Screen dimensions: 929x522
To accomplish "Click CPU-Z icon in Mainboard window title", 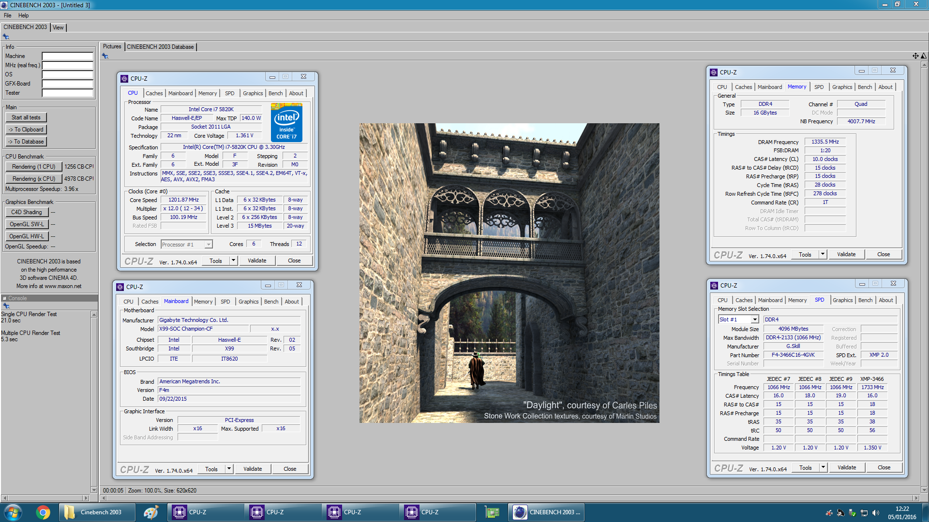I will pyautogui.click(x=120, y=287).
